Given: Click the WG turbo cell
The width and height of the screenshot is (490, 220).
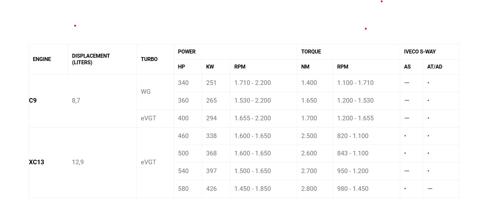Looking at the screenshot, I should pyautogui.click(x=146, y=92).
